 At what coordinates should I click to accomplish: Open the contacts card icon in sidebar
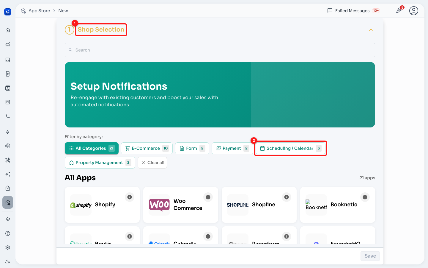click(8, 88)
